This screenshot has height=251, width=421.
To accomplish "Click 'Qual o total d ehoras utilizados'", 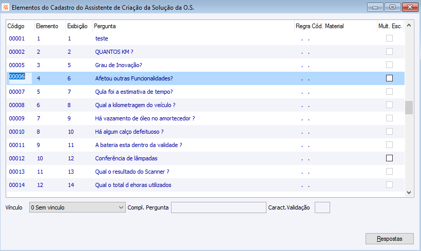I will coord(133,185).
